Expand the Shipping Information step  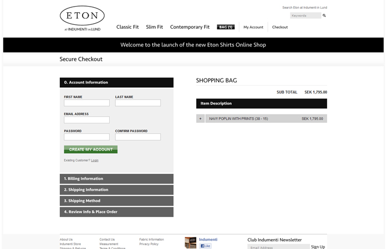pyautogui.click(x=116, y=190)
